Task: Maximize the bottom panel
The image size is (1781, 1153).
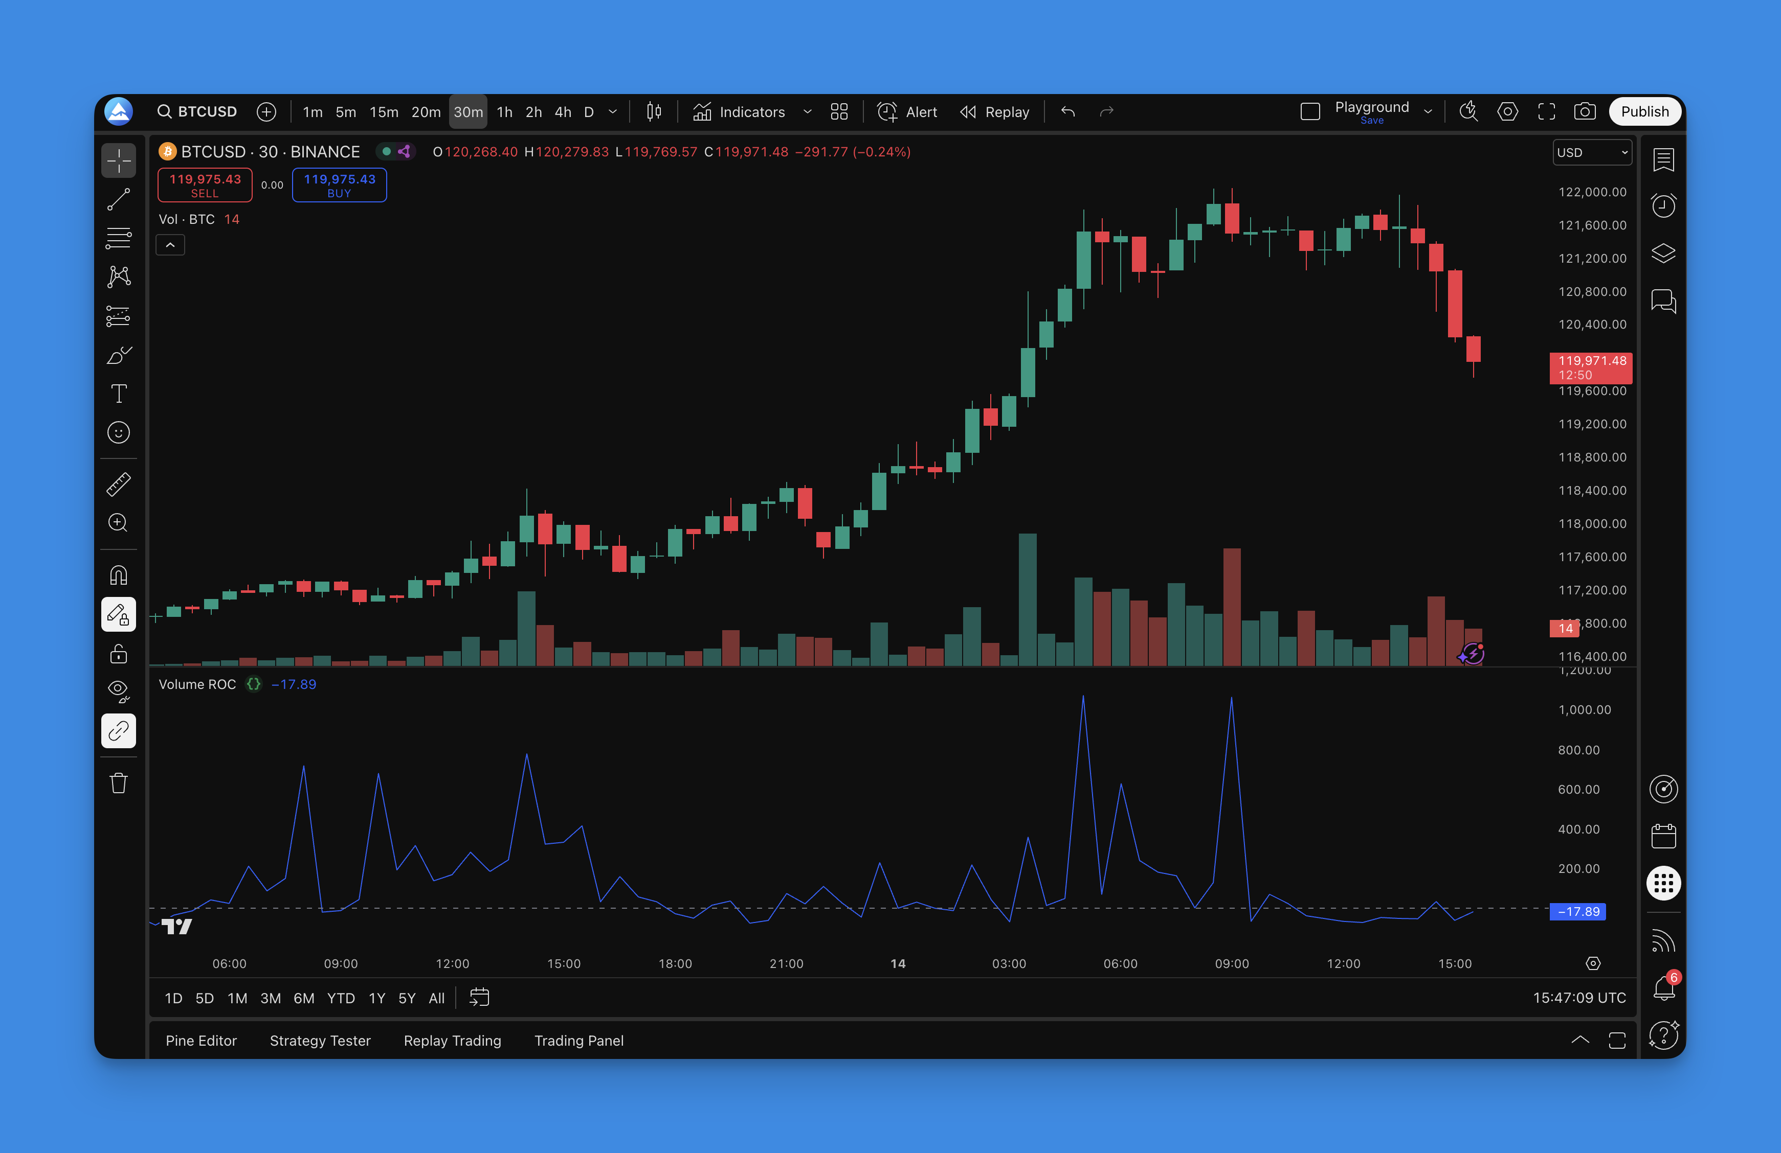Action: pyautogui.click(x=1616, y=1040)
